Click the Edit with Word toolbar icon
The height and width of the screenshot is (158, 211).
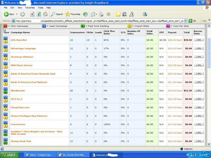[108, 14]
